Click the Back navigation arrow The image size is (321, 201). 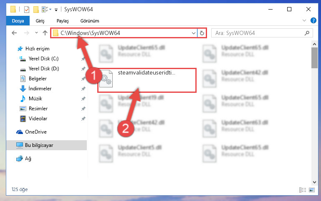(14, 33)
